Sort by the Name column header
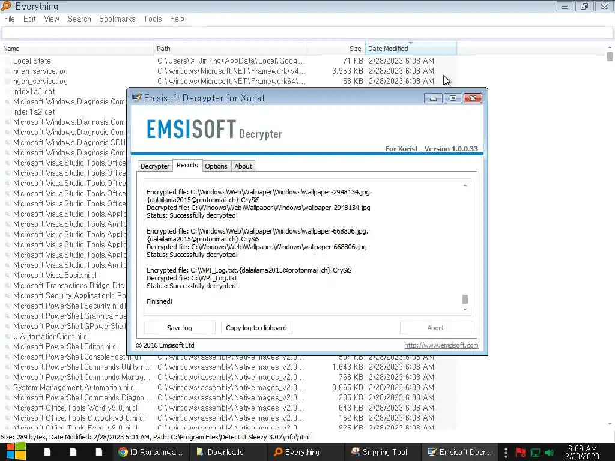The height and width of the screenshot is (461, 615). (x=77, y=49)
